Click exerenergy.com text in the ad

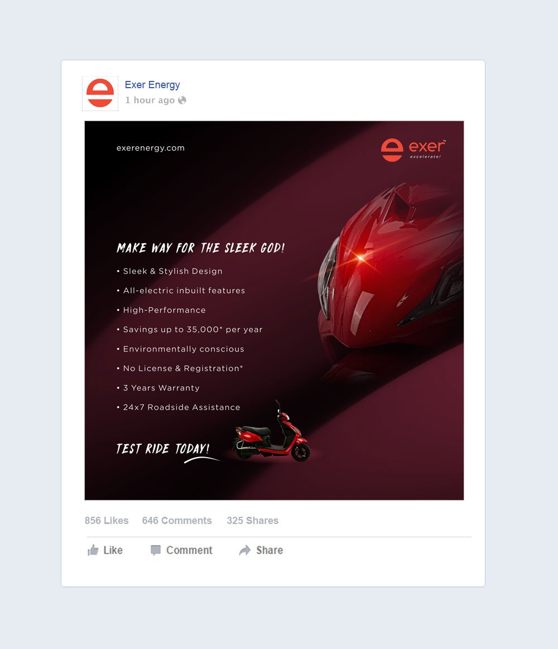coord(151,148)
